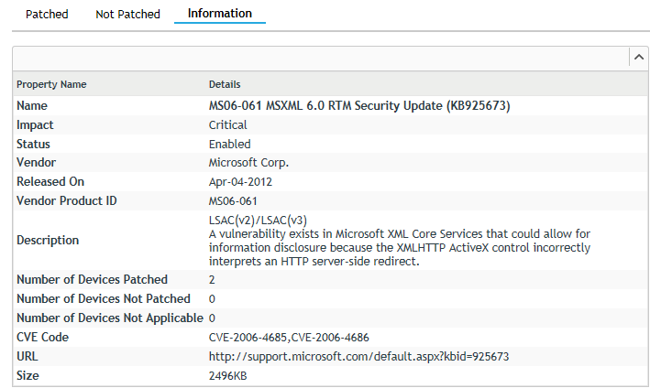Viewport: 650px width, 388px height.
Task: Click the Property Name column header
Action: coord(51,84)
